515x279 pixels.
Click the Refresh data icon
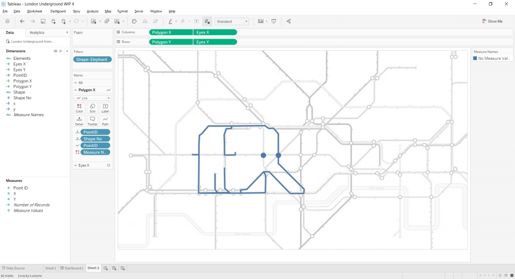76,21
